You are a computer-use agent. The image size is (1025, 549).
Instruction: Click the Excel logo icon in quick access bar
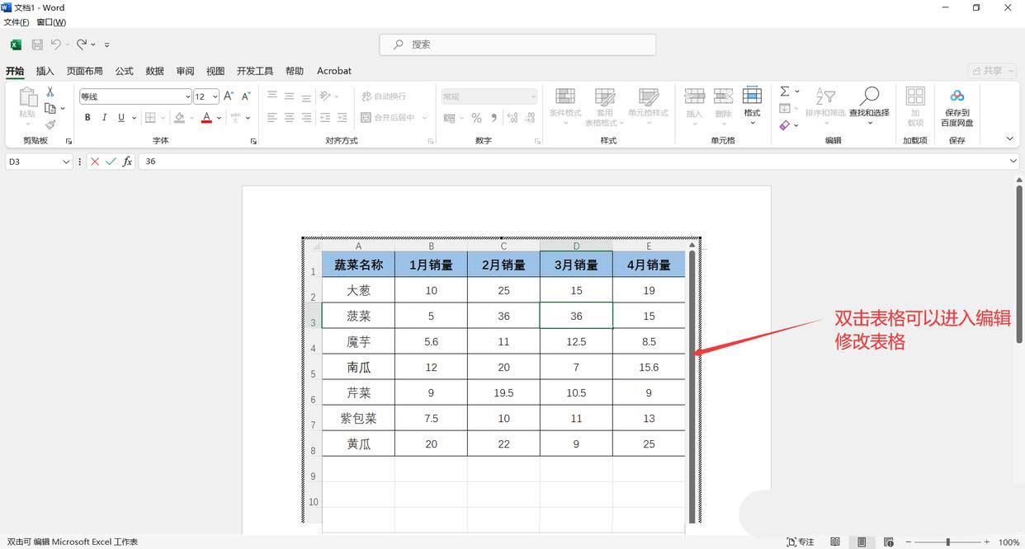[x=16, y=45]
